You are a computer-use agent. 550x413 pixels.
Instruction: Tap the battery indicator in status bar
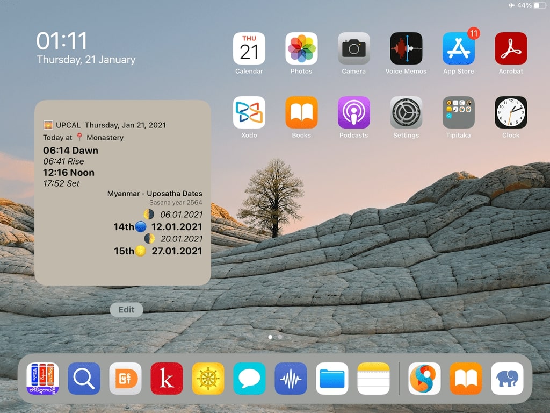pyautogui.click(x=539, y=5)
